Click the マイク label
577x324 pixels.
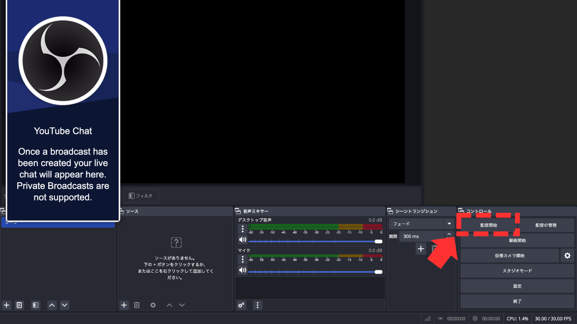(x=244, y=250)
